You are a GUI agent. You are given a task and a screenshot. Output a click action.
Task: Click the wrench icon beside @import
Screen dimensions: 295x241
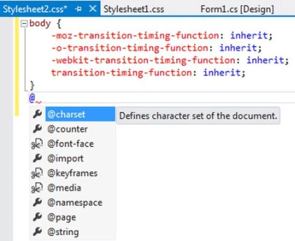click(x=37, y=158)
